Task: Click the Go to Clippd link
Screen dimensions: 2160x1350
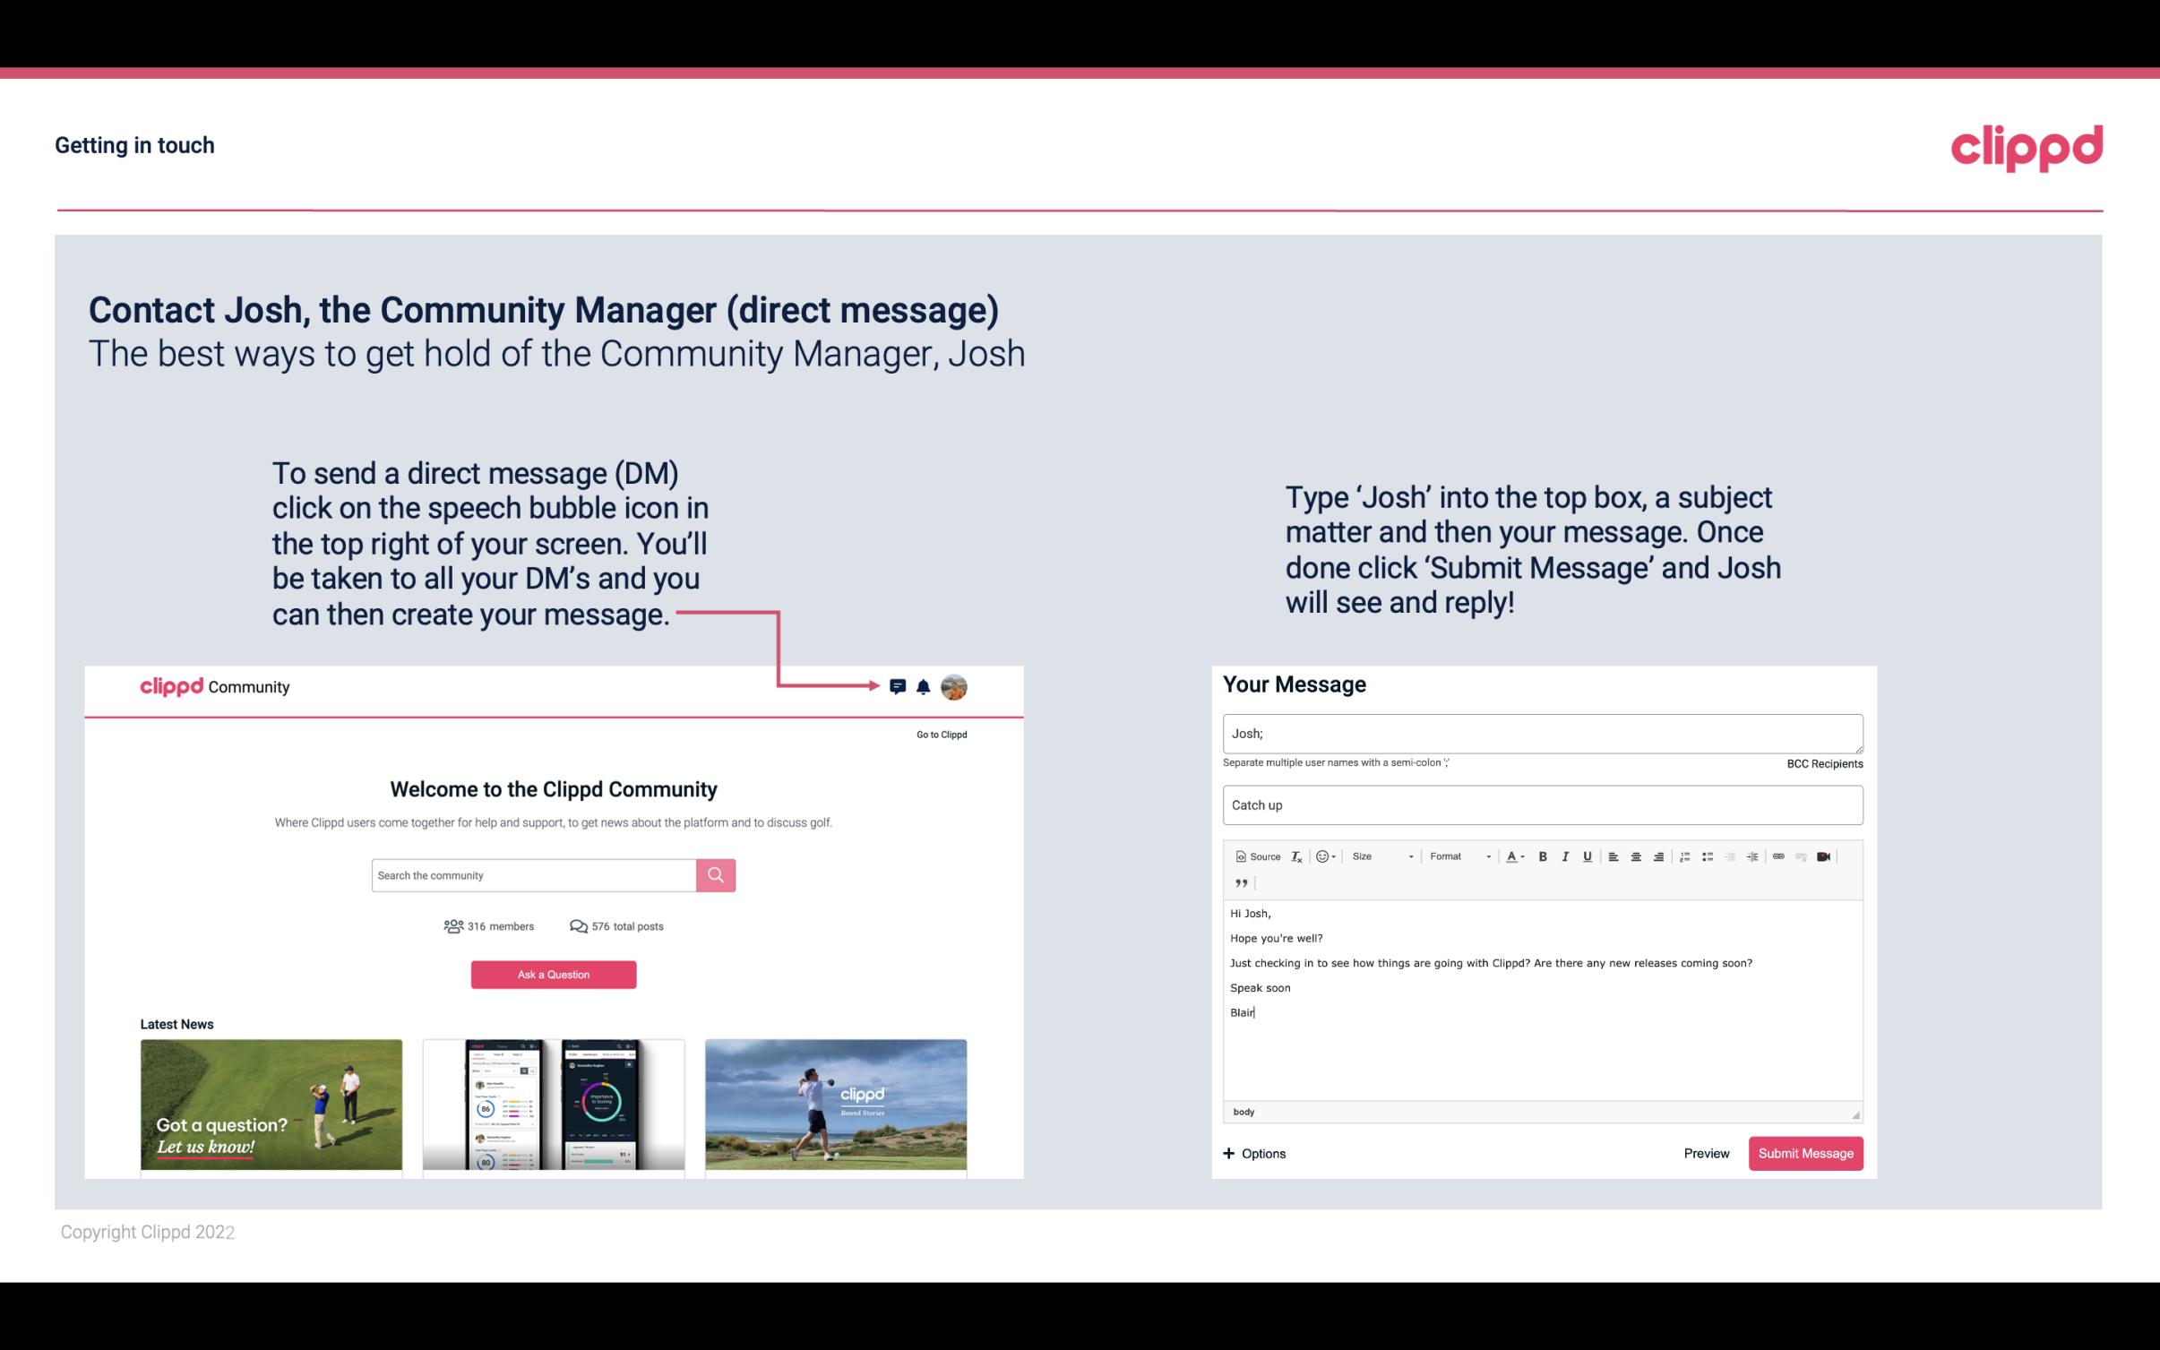Action: (939, 734)
